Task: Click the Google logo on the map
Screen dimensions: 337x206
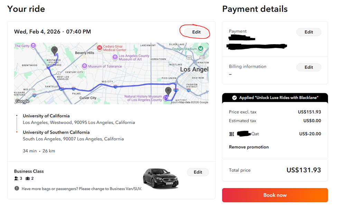Action: tap(22, 101)
